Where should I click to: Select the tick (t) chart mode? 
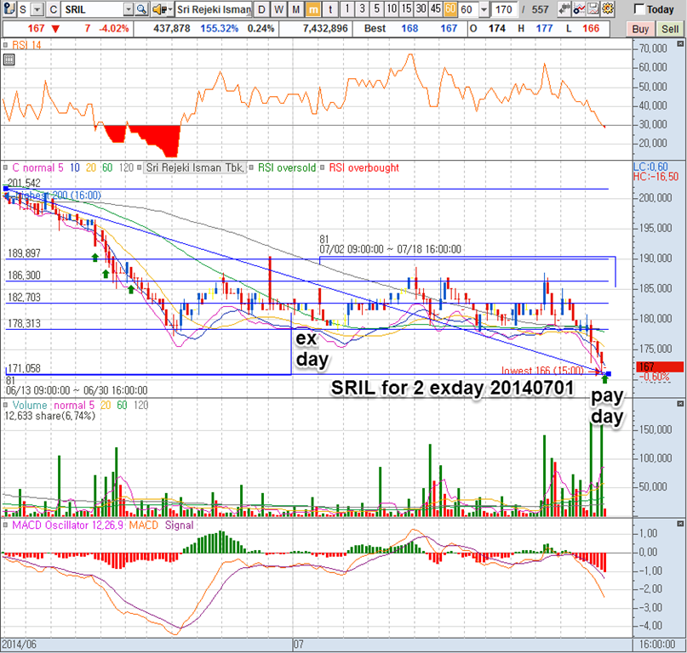click(x=331, y=9)
